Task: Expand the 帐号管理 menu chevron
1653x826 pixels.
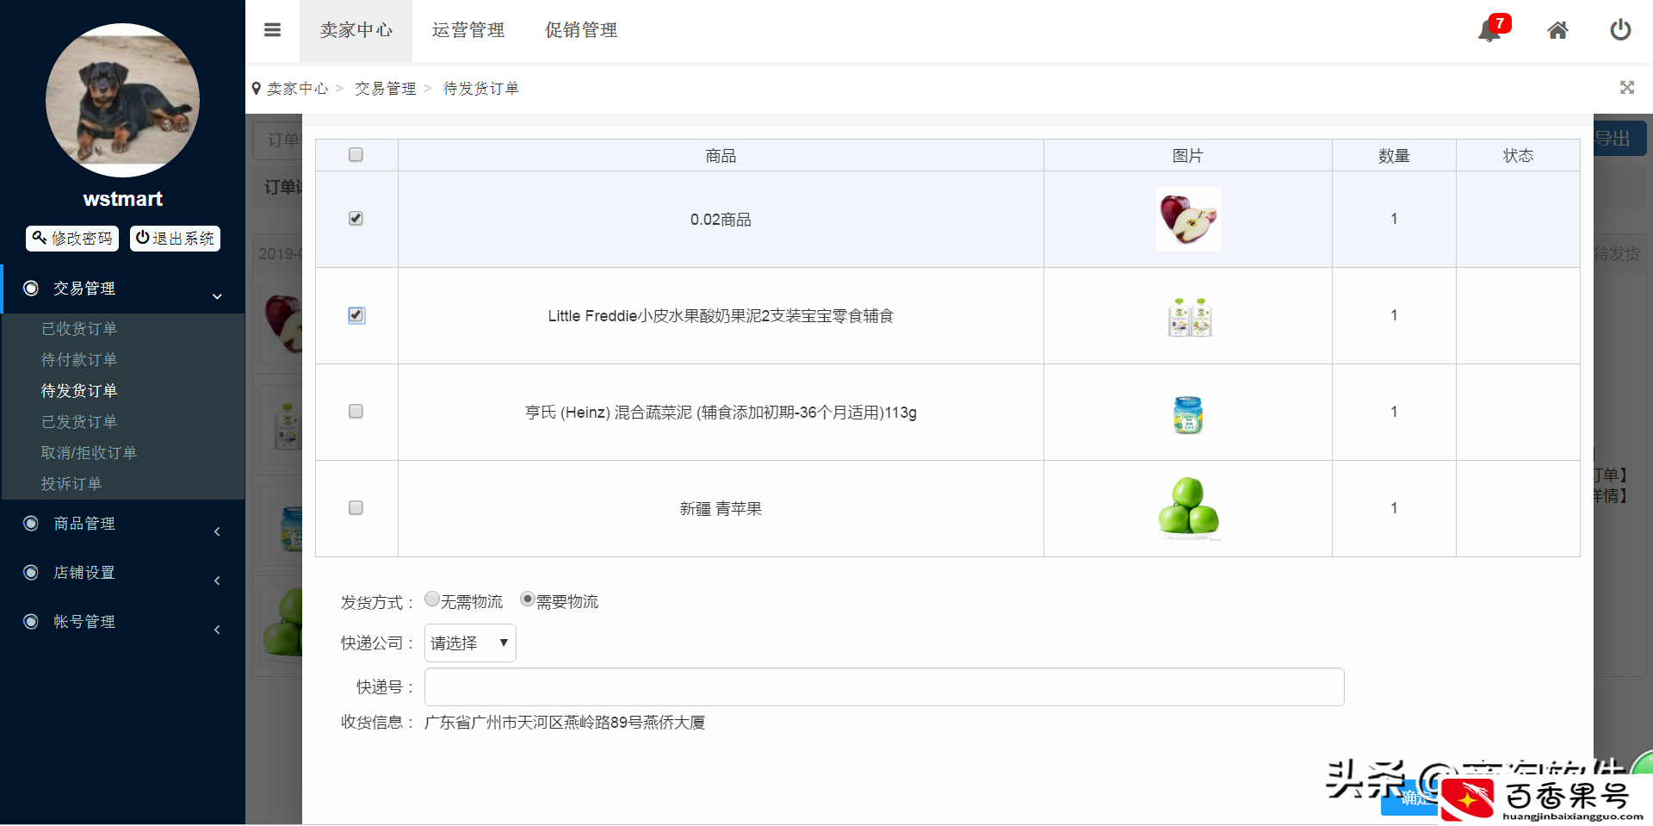Action: 217,630
